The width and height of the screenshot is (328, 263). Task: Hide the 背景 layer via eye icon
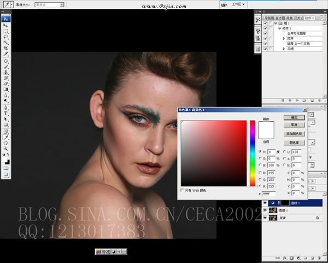click(x=266, y=218)
